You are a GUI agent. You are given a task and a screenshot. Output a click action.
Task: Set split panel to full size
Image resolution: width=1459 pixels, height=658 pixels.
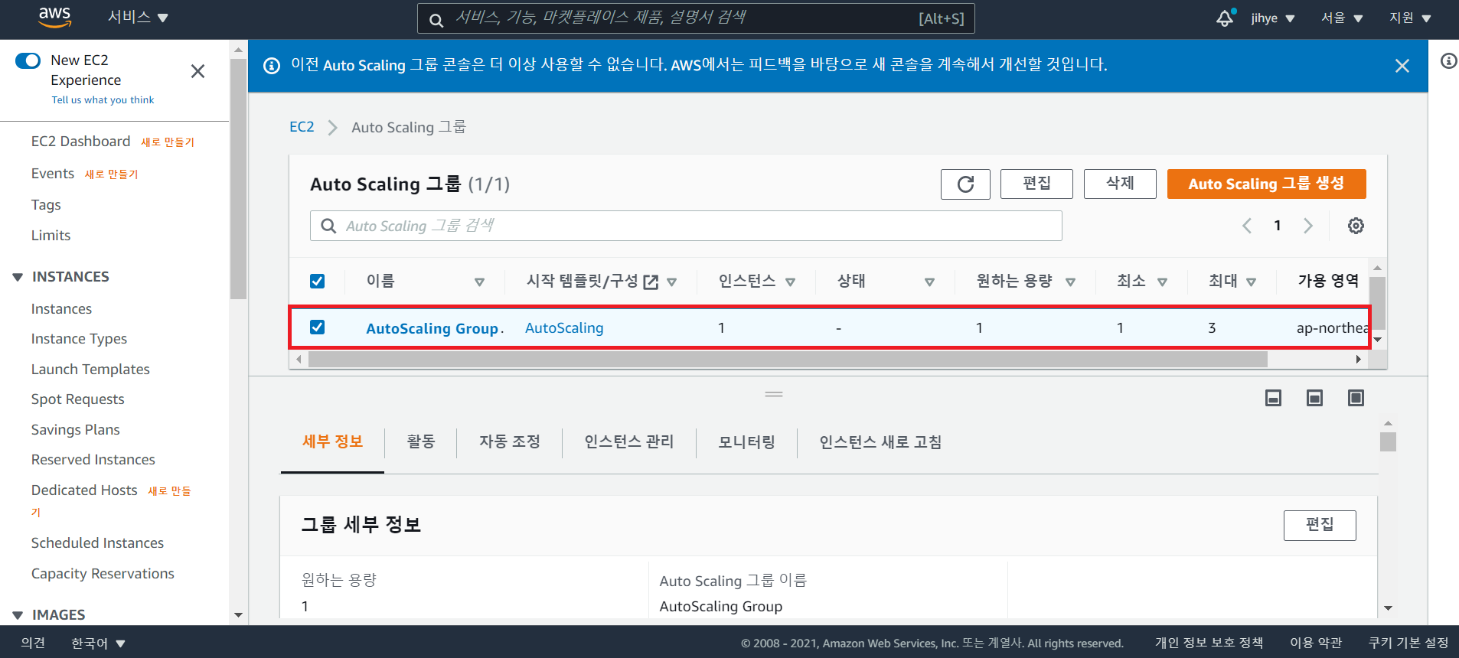tap(1356, 398)
